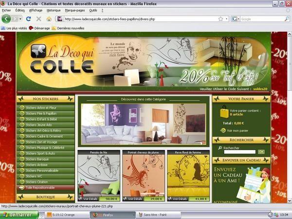Select Stickers Enfant & Bébé category
The width and height of the screenshot is (292, 219).
[x=45, y=119]
